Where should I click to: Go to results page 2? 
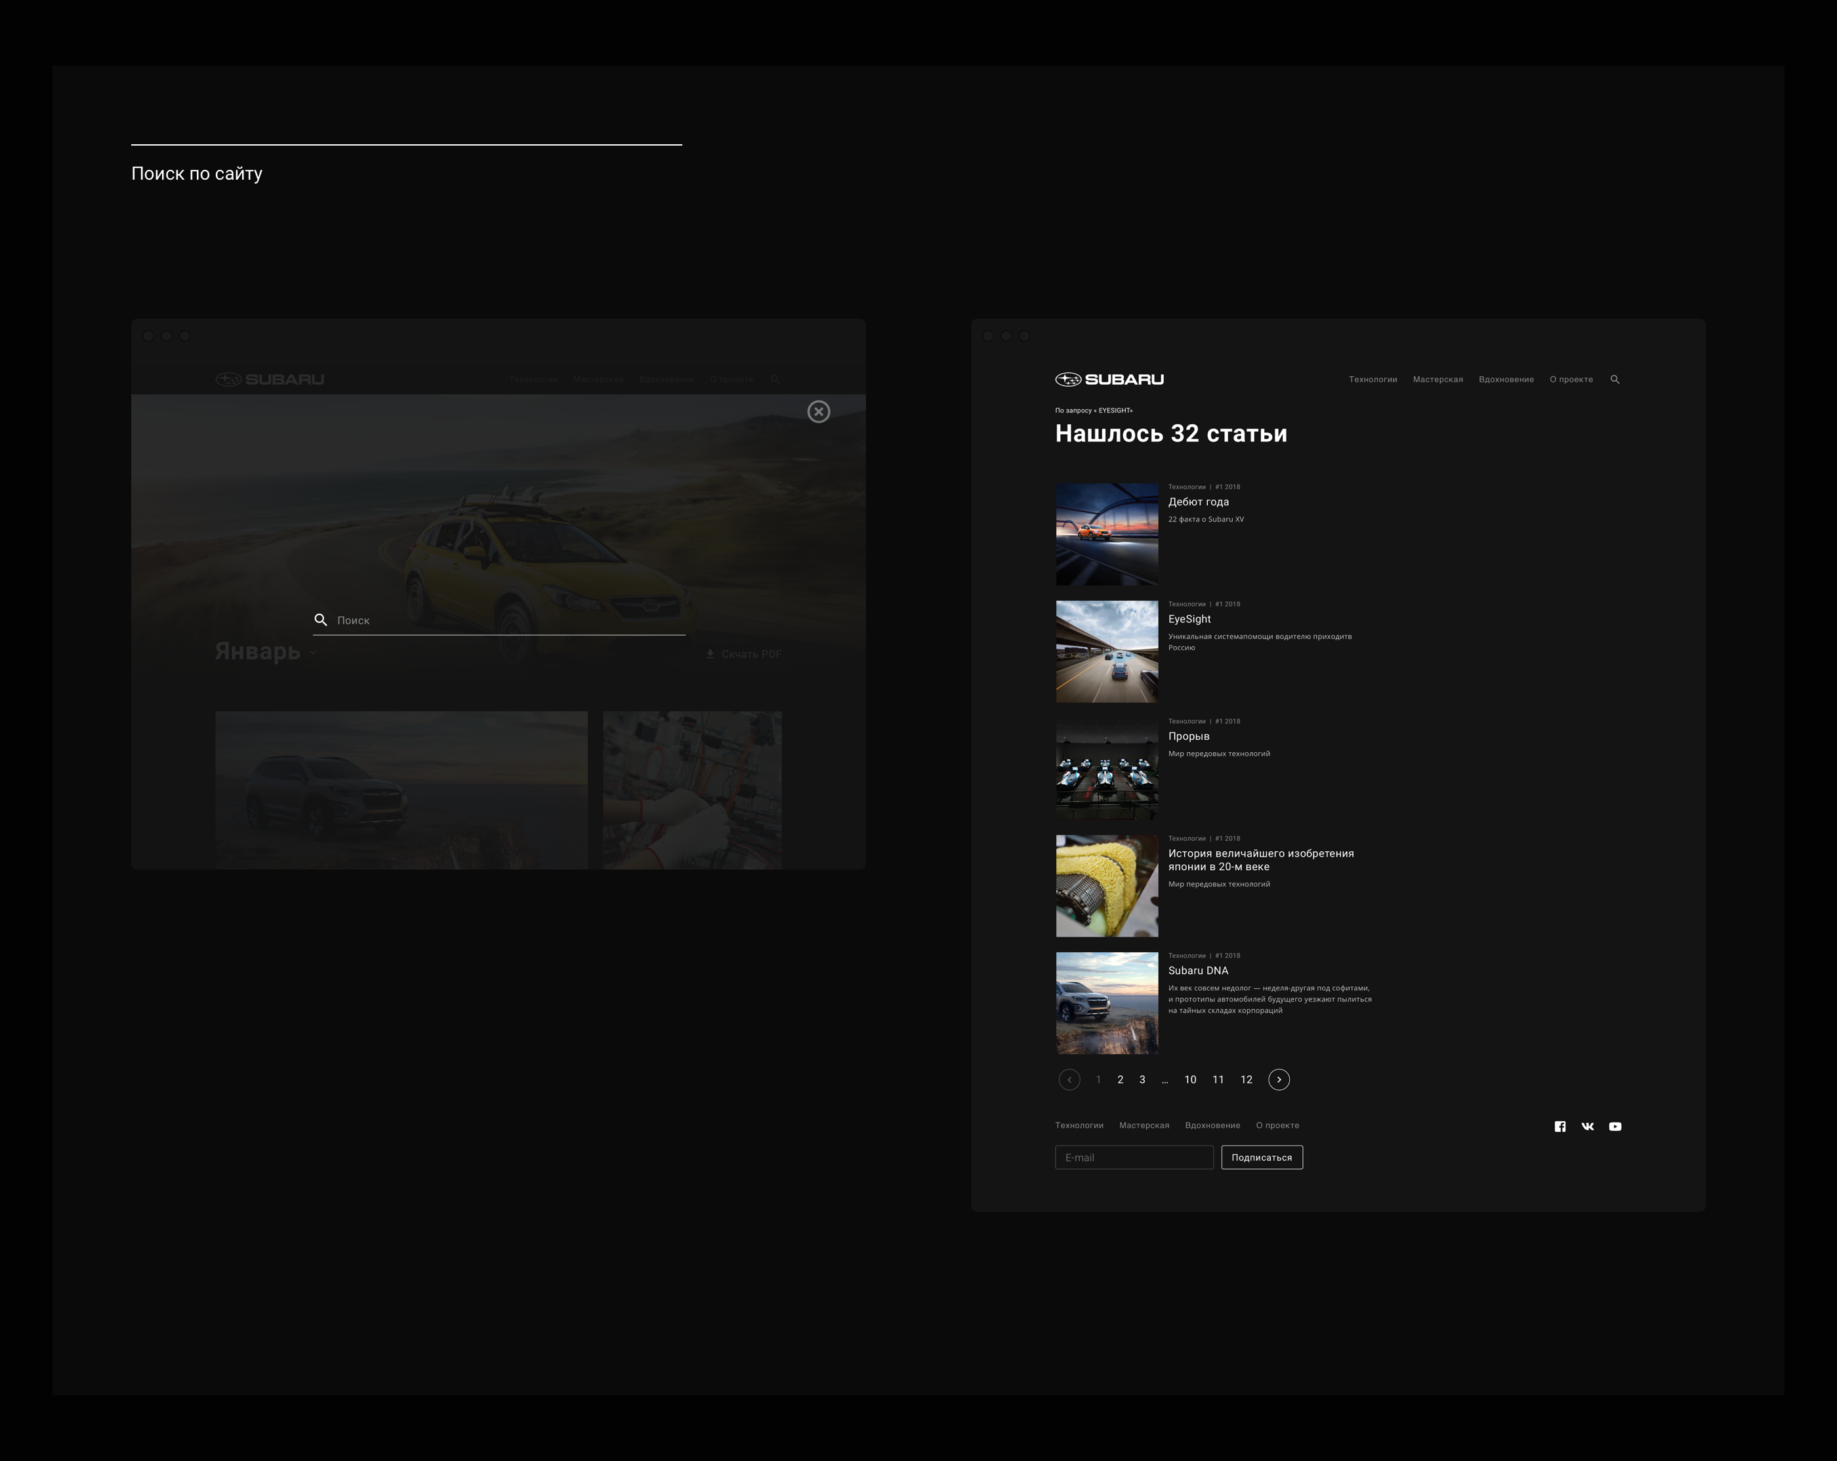(1121, 1079)
